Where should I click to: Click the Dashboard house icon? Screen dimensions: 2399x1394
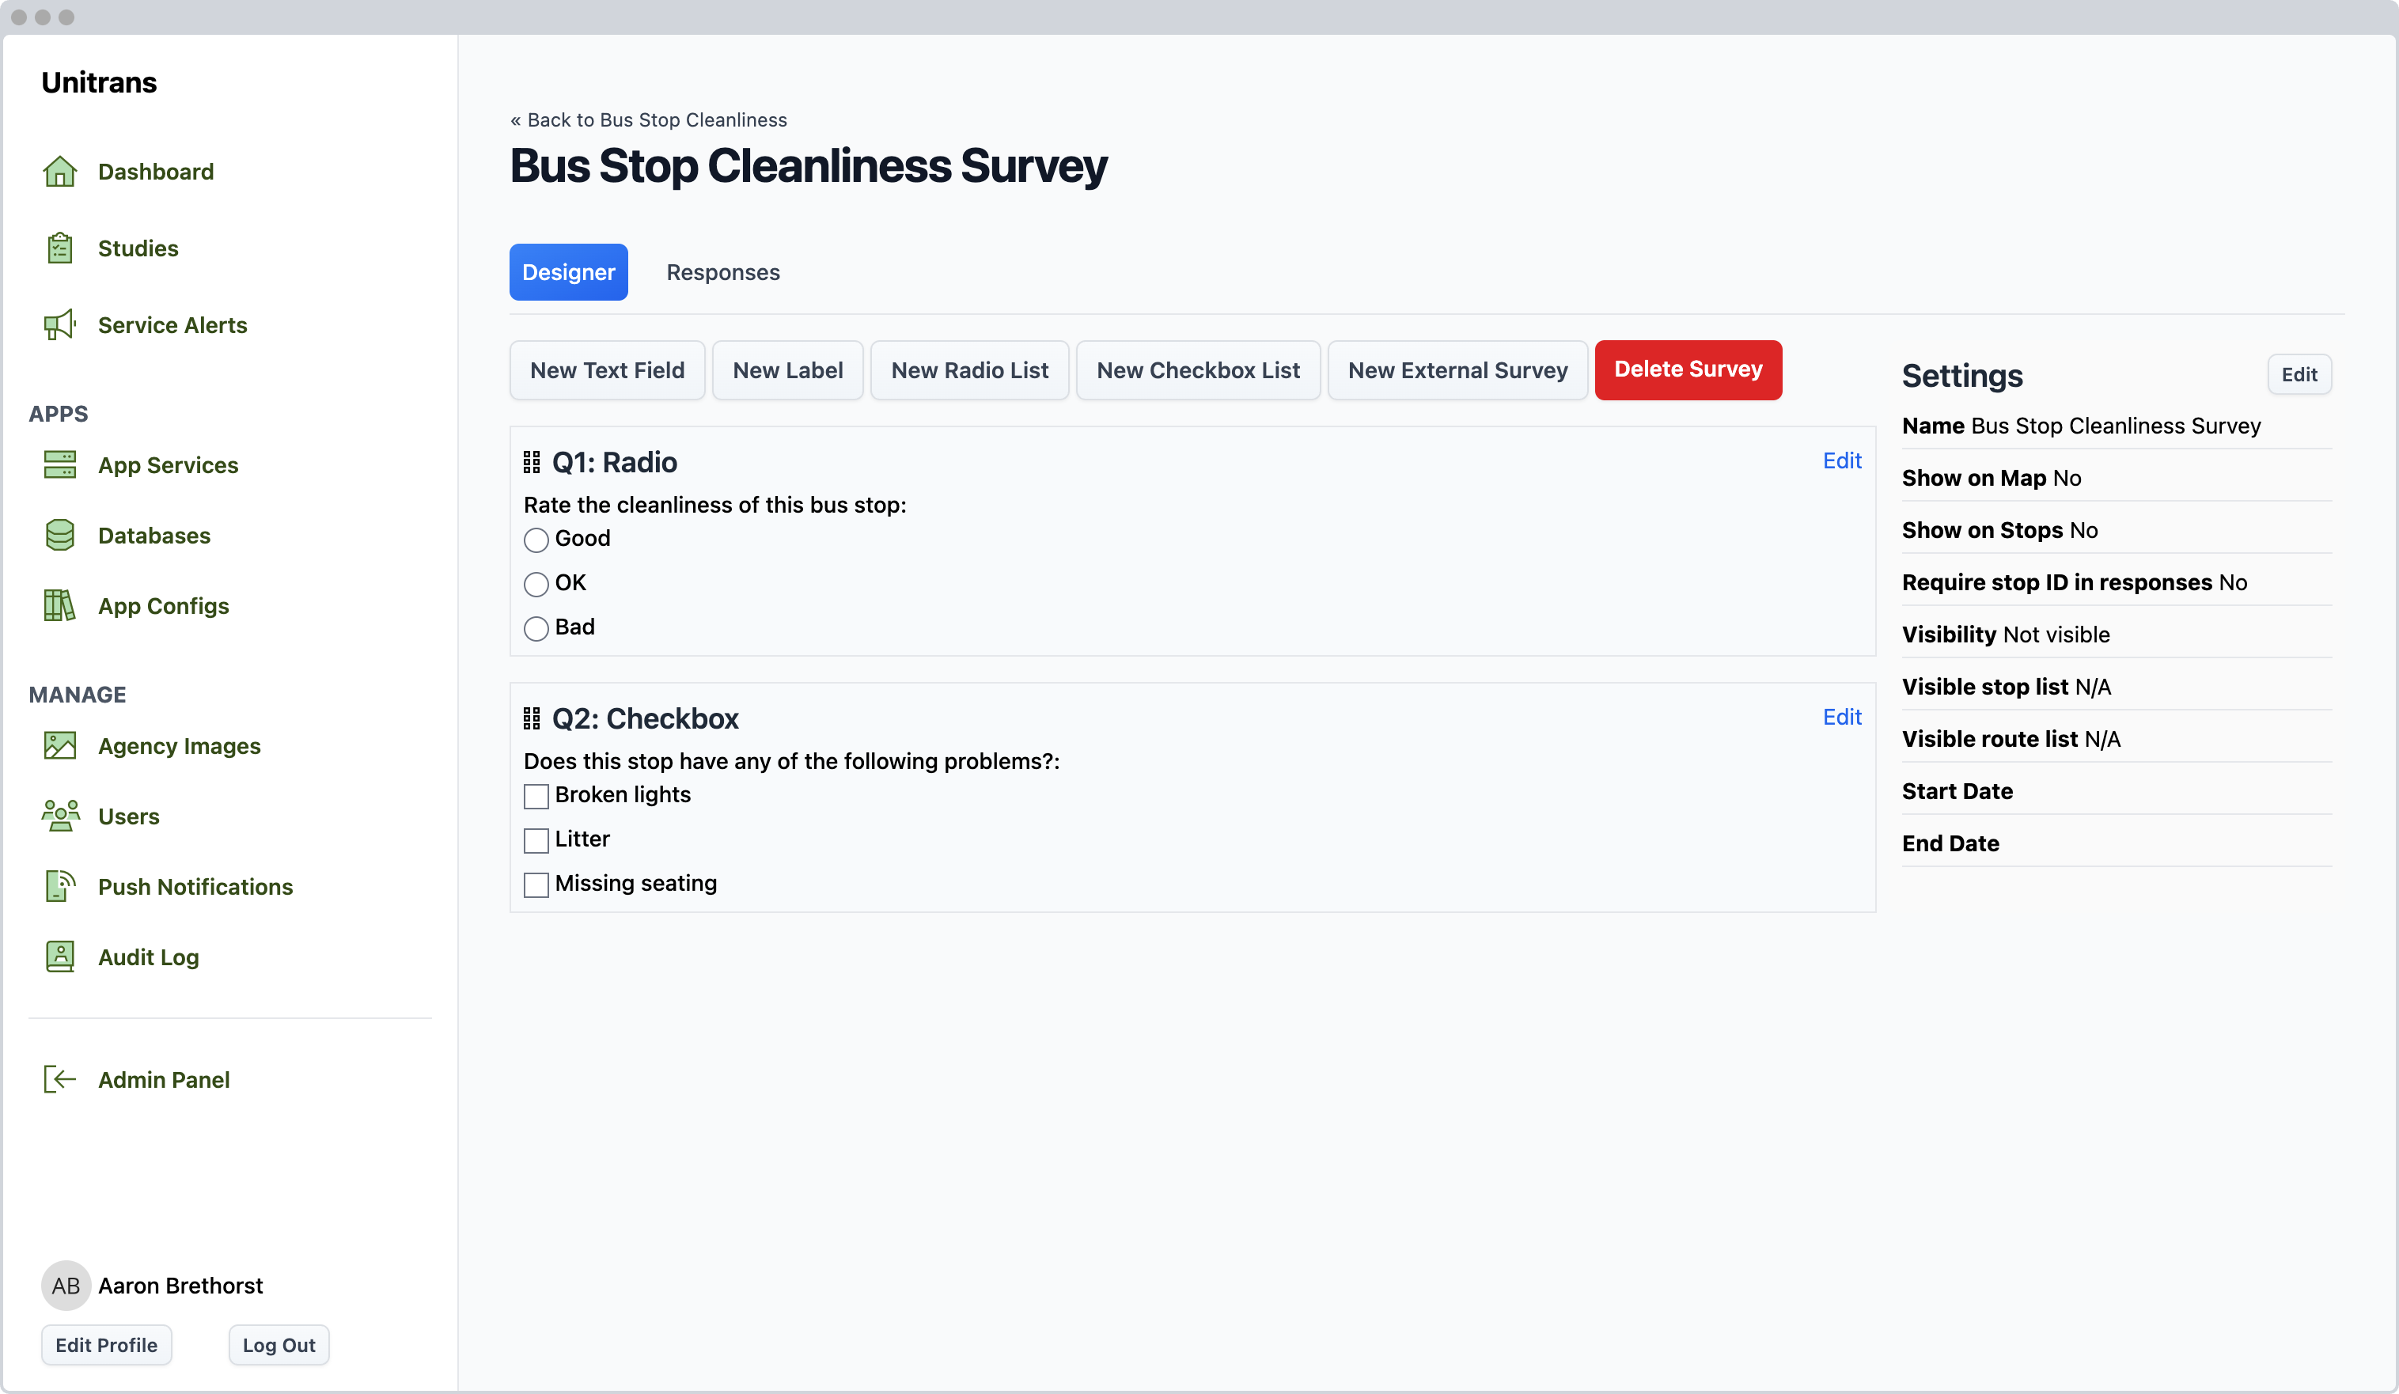pos(60,172)
